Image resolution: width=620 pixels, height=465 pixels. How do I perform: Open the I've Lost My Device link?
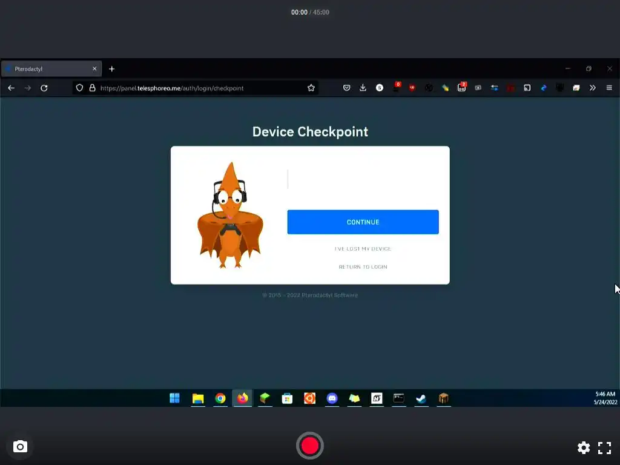point(363,249)
